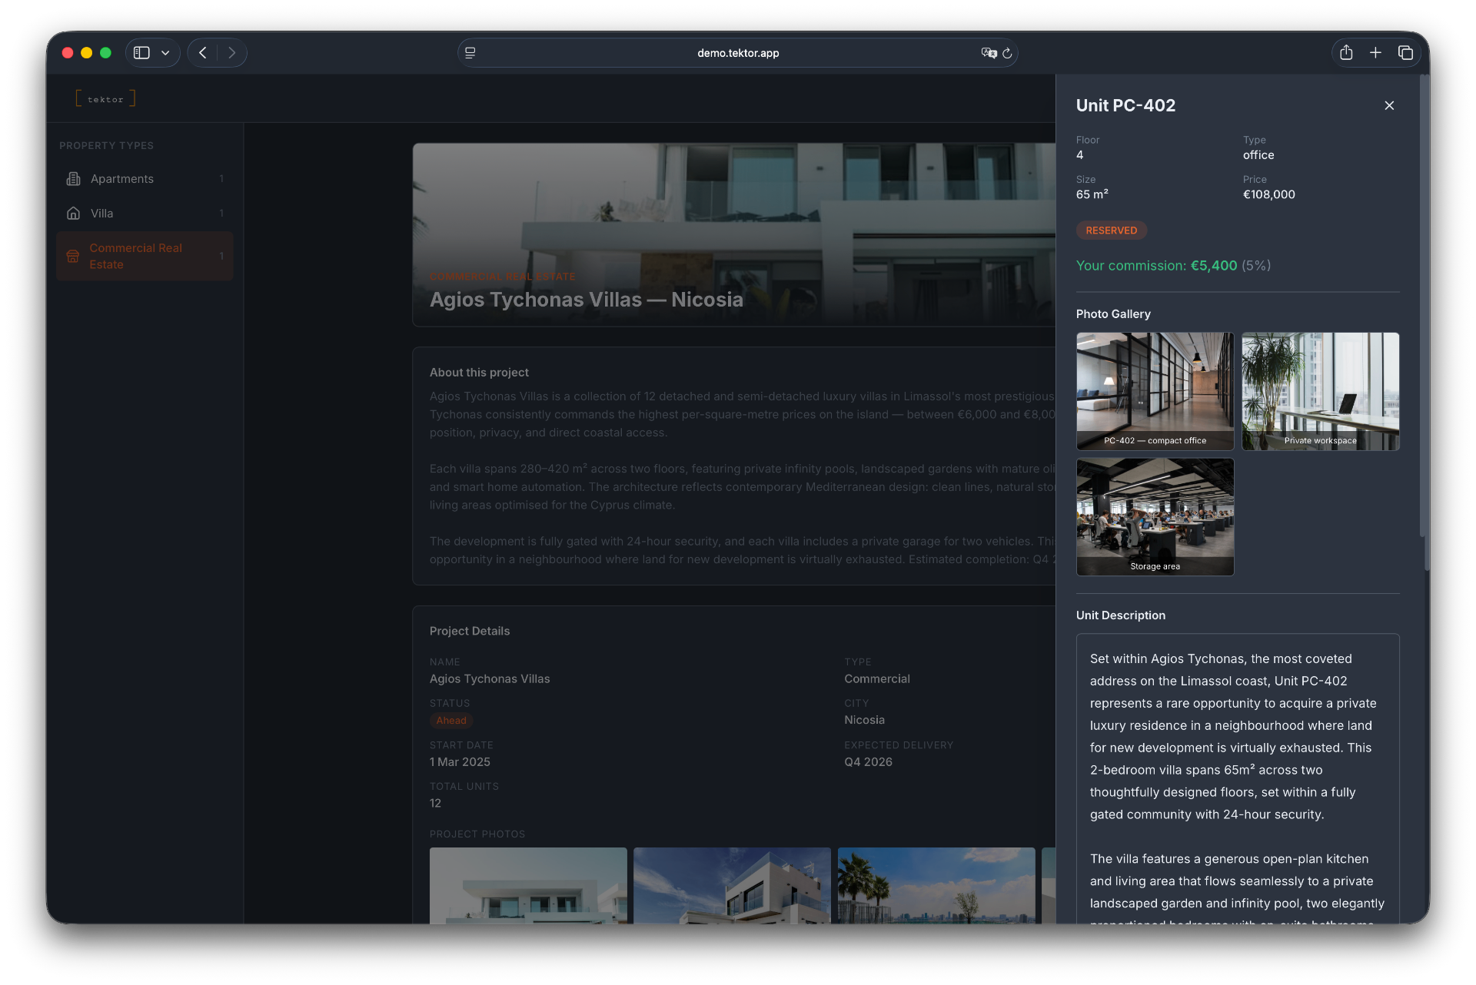This screenshot has height=985, width=1476.
Task: Click the tektor logo
Action: pyautogui.click(x=105, y=98)
